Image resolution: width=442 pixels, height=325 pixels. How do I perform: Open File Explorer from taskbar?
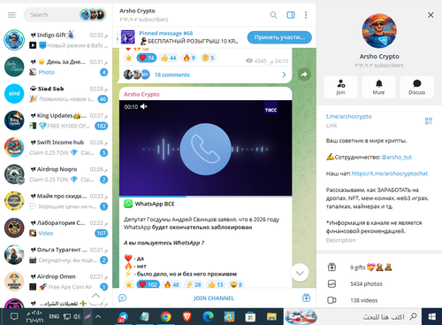(271, 317)
